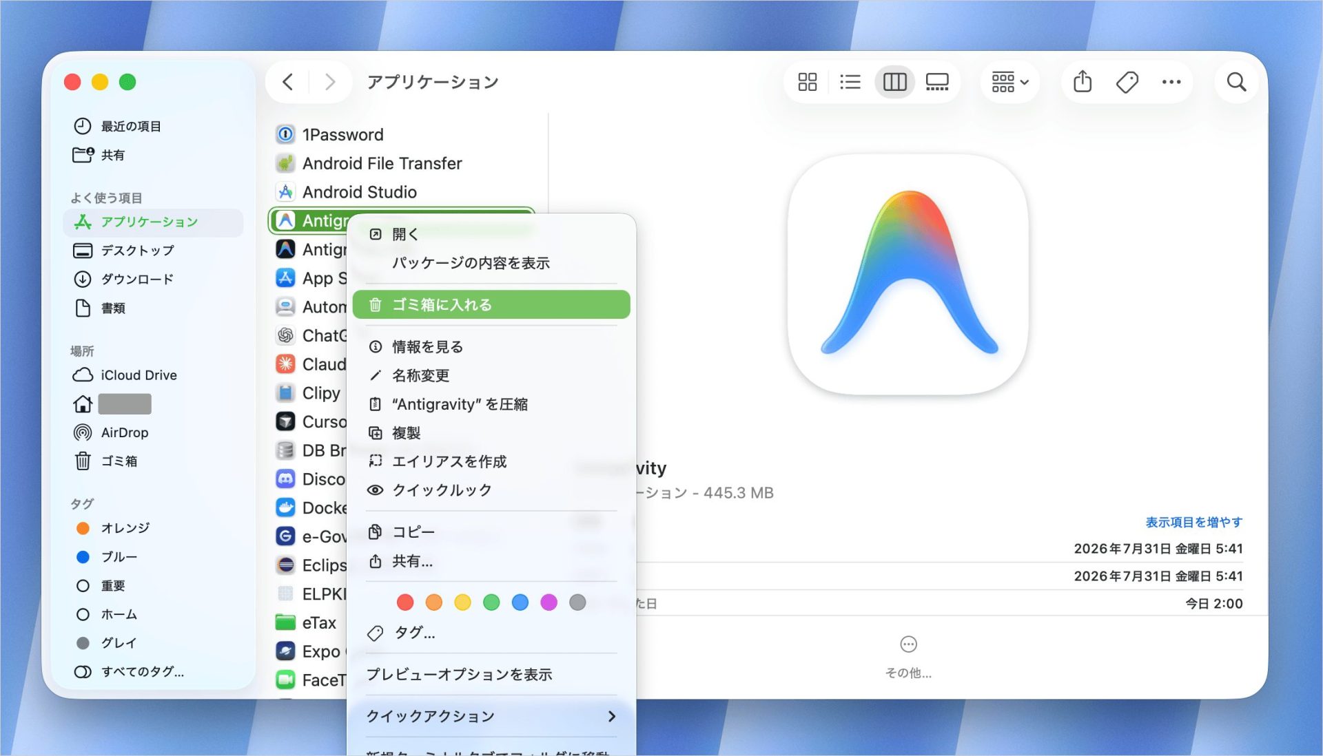Click the ChatGPT icon in list
Screen dimensions: 1323x756
coord(285,335)
